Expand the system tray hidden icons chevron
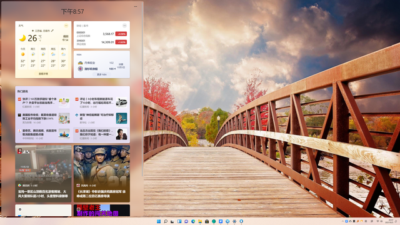The image size is (400, 225). (343, 221)
